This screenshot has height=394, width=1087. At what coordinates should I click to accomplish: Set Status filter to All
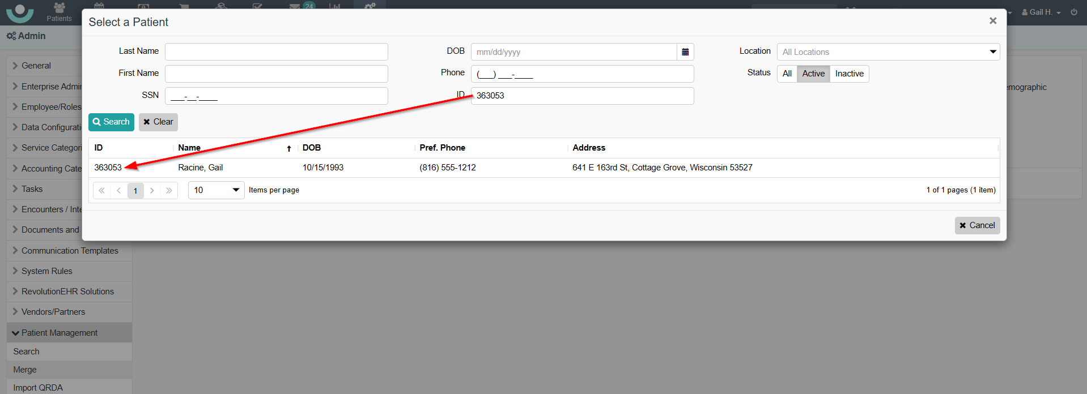click(787, 74)
